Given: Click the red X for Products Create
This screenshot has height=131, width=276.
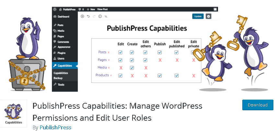Looking at the screenshot, I should pos(132,76).
